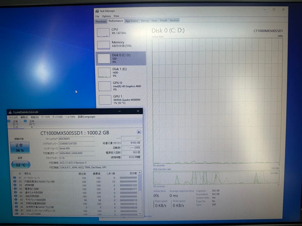Viewport: 302px width, 226px height.
Task: Click the 正常 98% health status badge
Action: pos(20,148)
